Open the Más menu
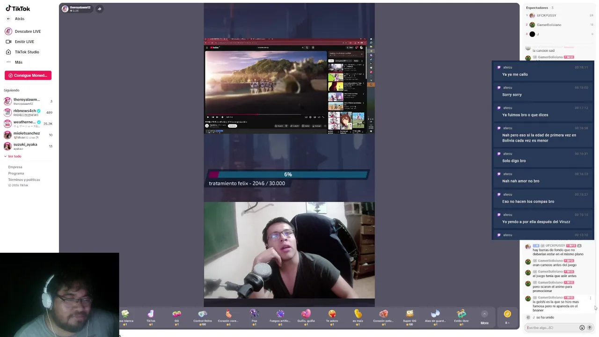The image size is (599, 337). pyautogui.click(x=14, y=62)
